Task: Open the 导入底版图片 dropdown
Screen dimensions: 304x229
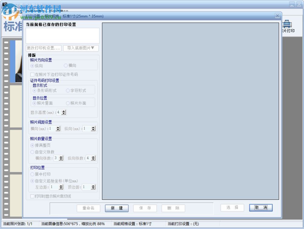Action: 81,48
